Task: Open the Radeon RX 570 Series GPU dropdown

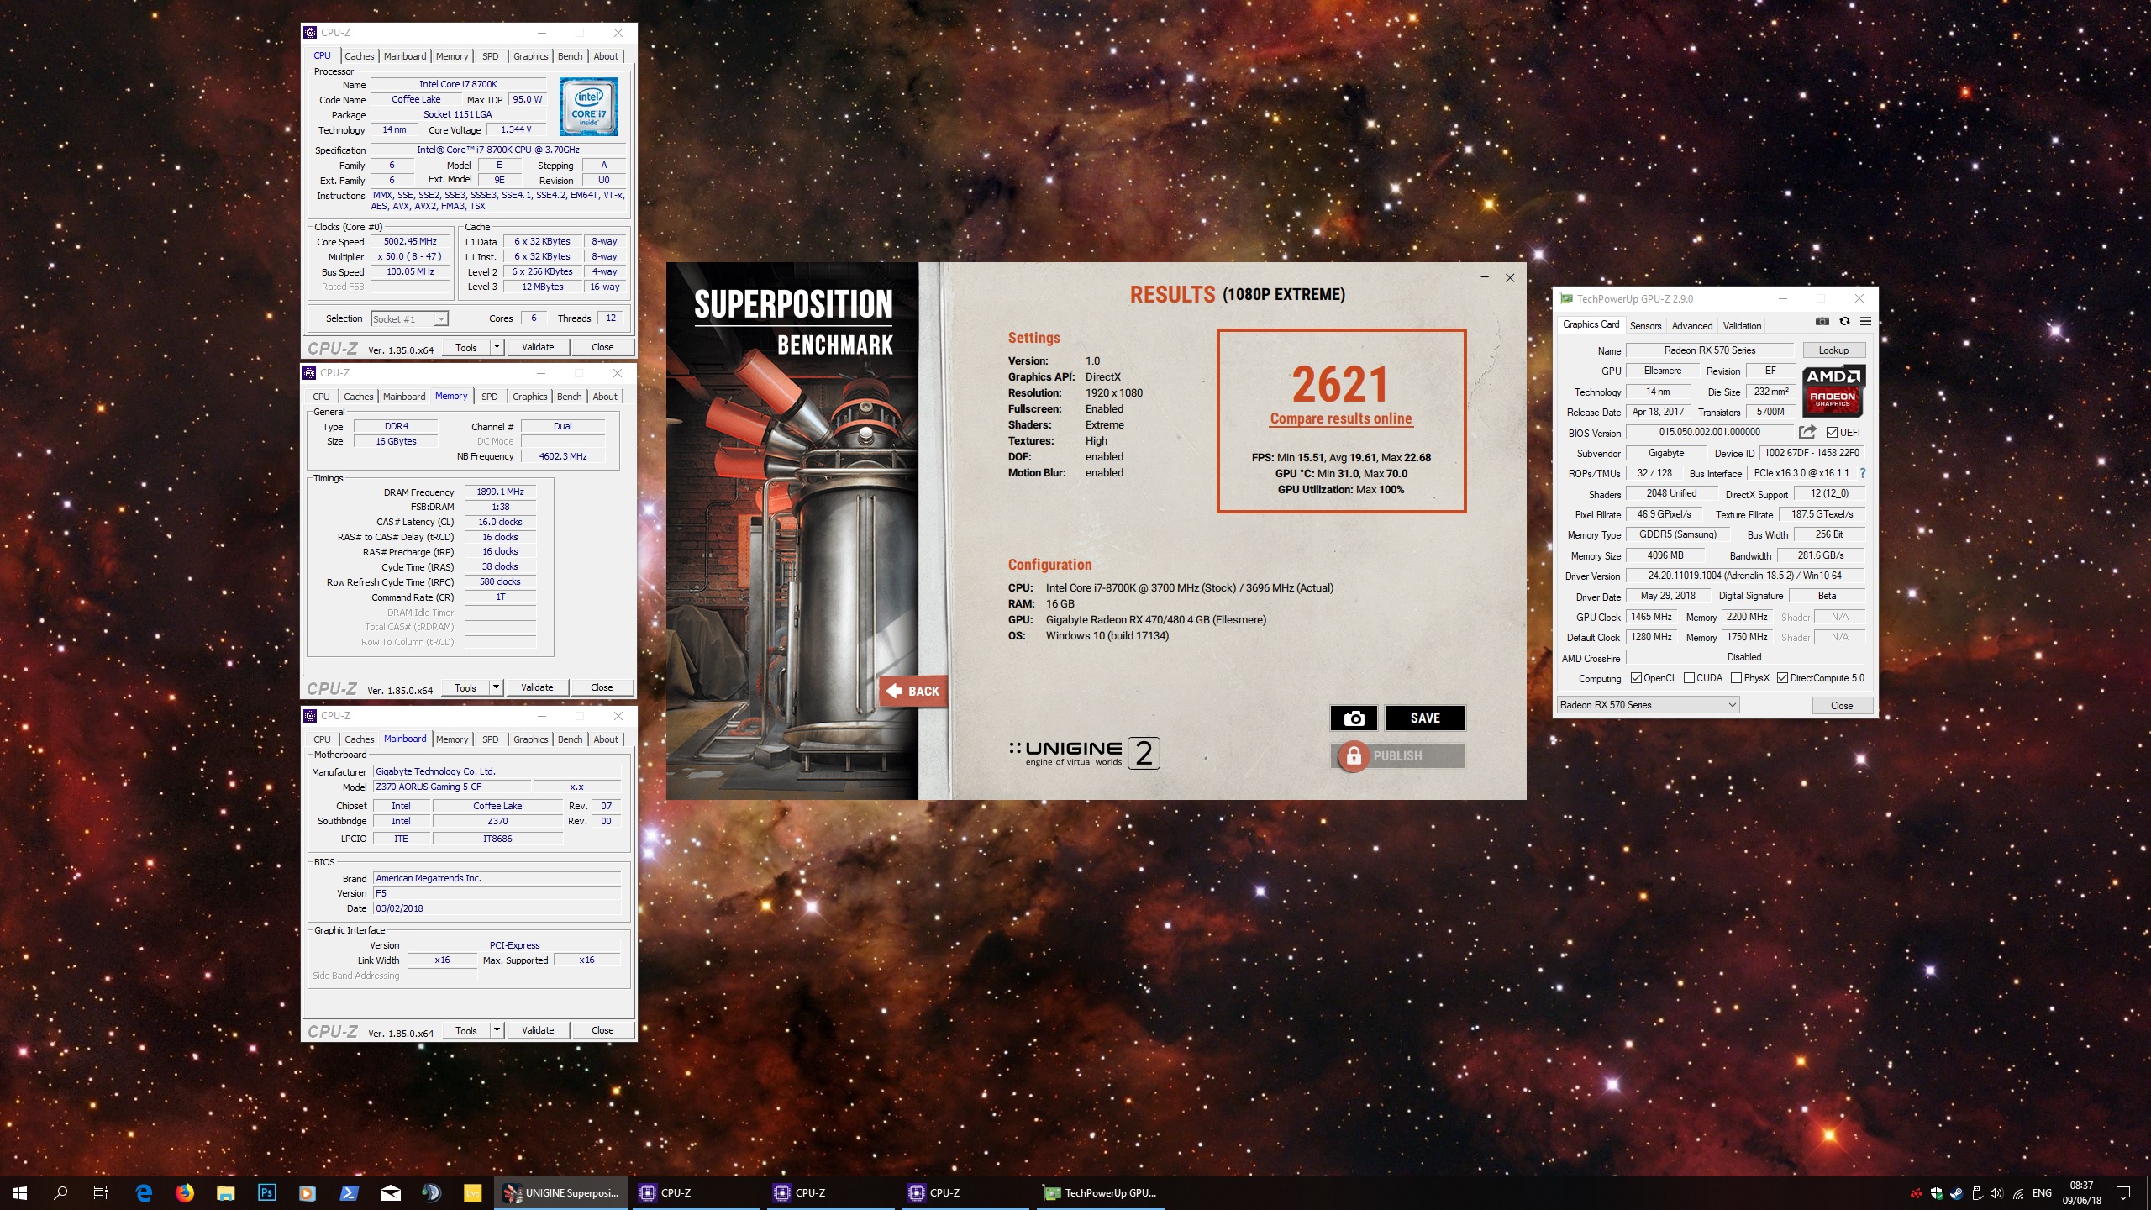Action: coord(1648,705)
